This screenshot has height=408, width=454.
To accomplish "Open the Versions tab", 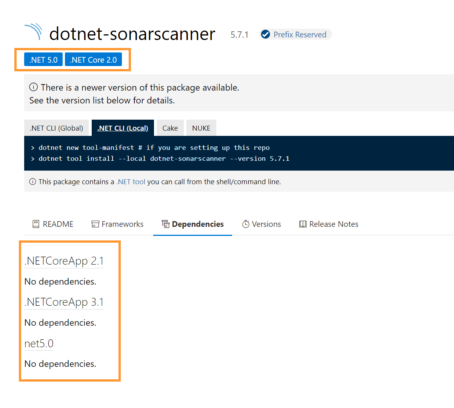I will tap(262, 224).
